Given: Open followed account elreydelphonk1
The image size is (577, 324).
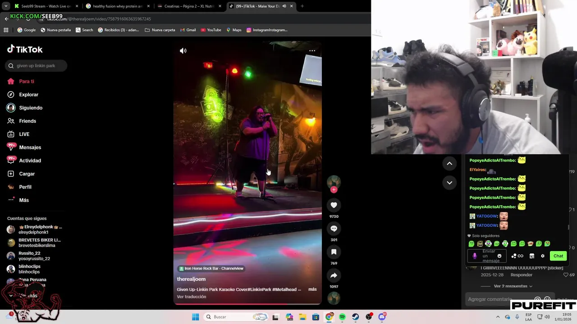Looking at the screenshot, I should [34, 229].
